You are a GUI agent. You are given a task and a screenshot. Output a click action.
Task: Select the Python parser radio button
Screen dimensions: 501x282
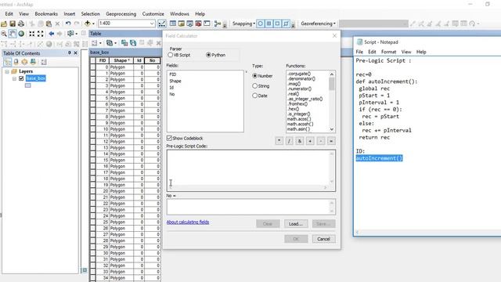point(209,55)
